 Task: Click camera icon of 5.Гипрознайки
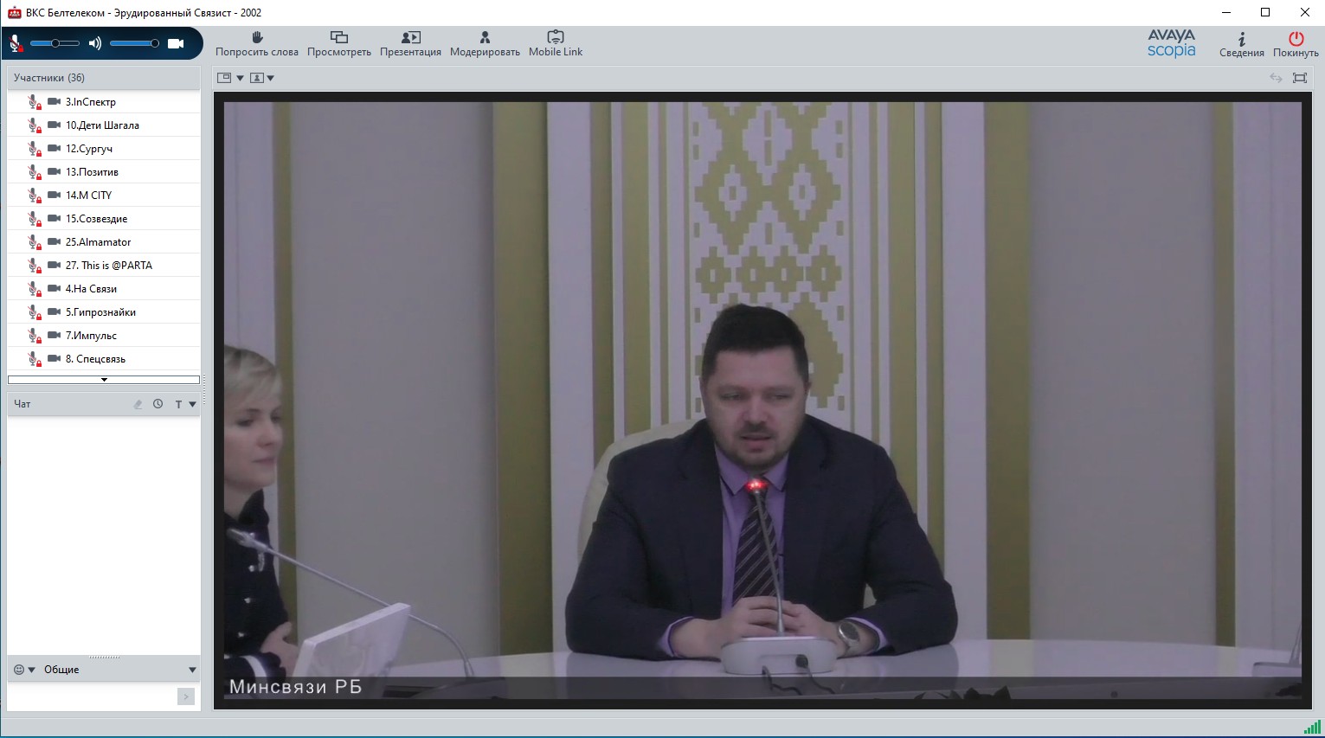click(54, 311)
